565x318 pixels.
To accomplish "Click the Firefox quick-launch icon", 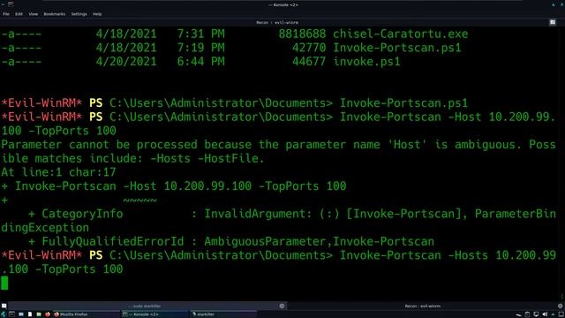I will 48,314.
